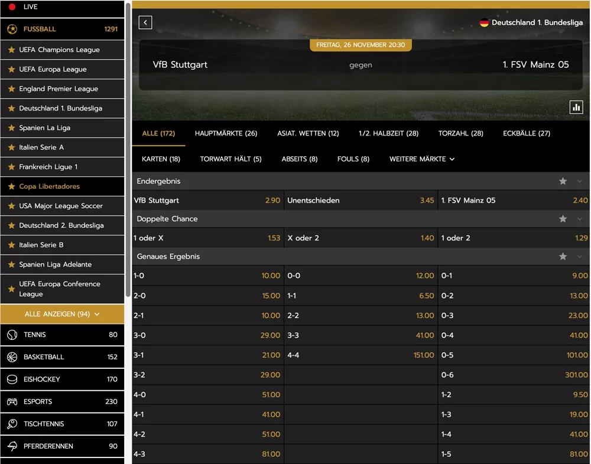The image size is (591, 464).
Task: Pick exact score 0-6 at 301.00
Action: [514, 375]
